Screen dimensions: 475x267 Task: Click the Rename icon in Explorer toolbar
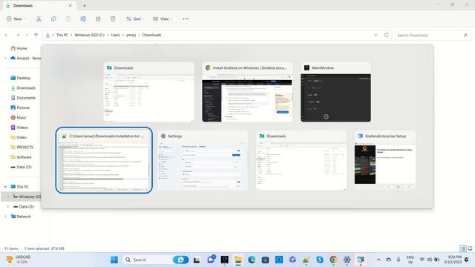pos(83,19)
